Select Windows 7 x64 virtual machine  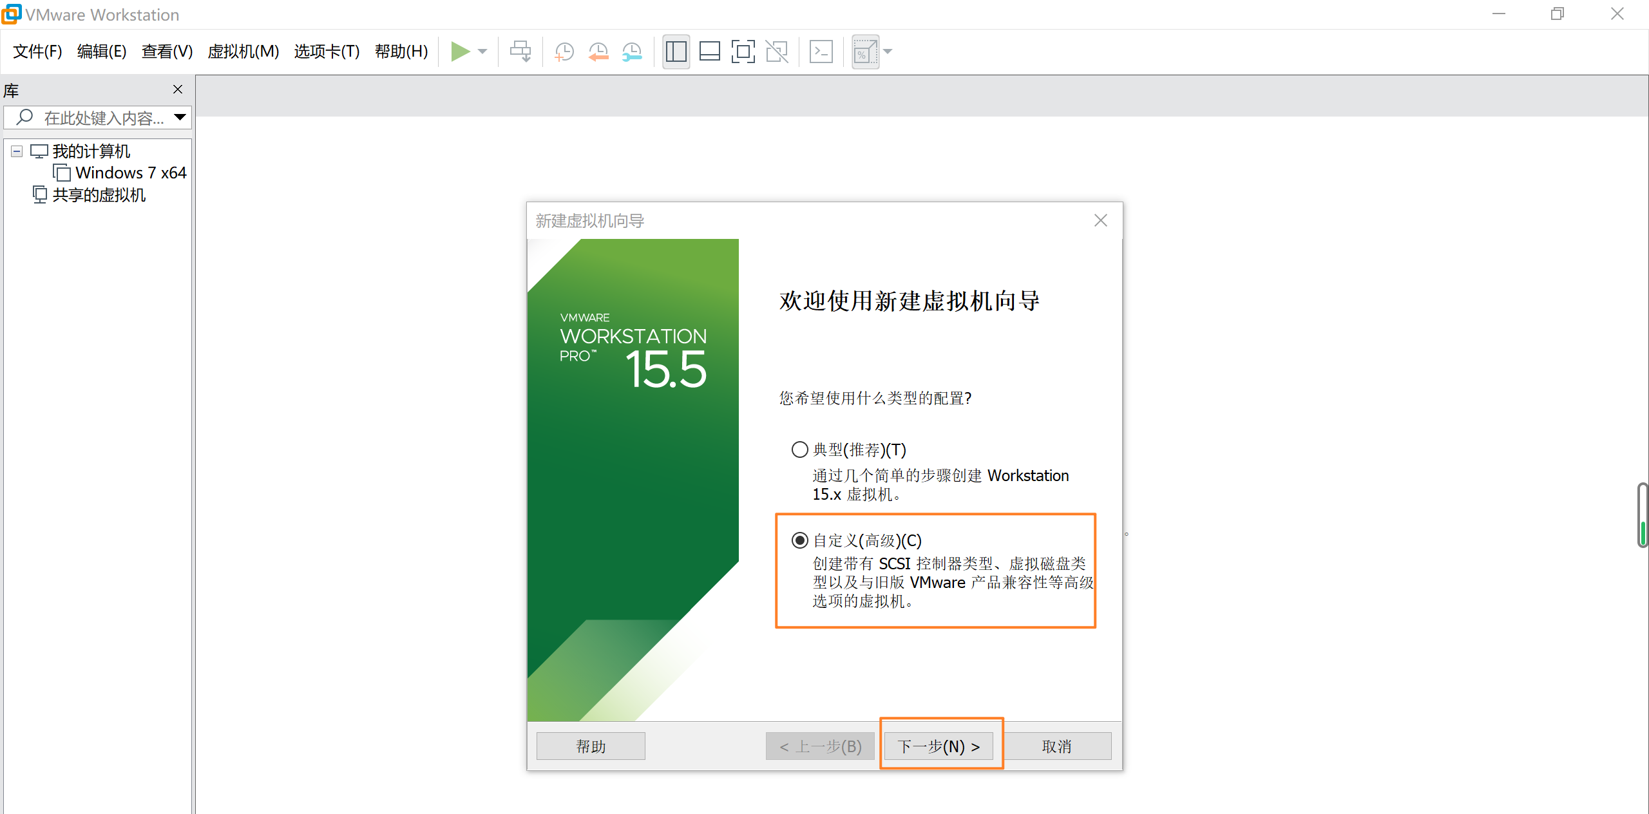131,173
